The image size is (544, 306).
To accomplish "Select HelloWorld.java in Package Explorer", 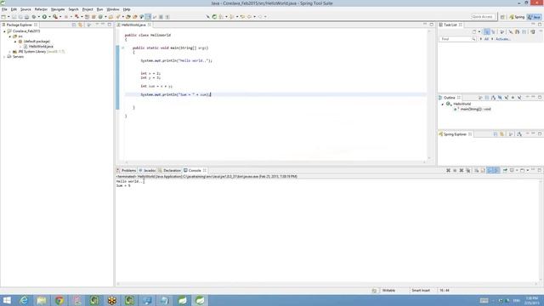I will point(41,47).
